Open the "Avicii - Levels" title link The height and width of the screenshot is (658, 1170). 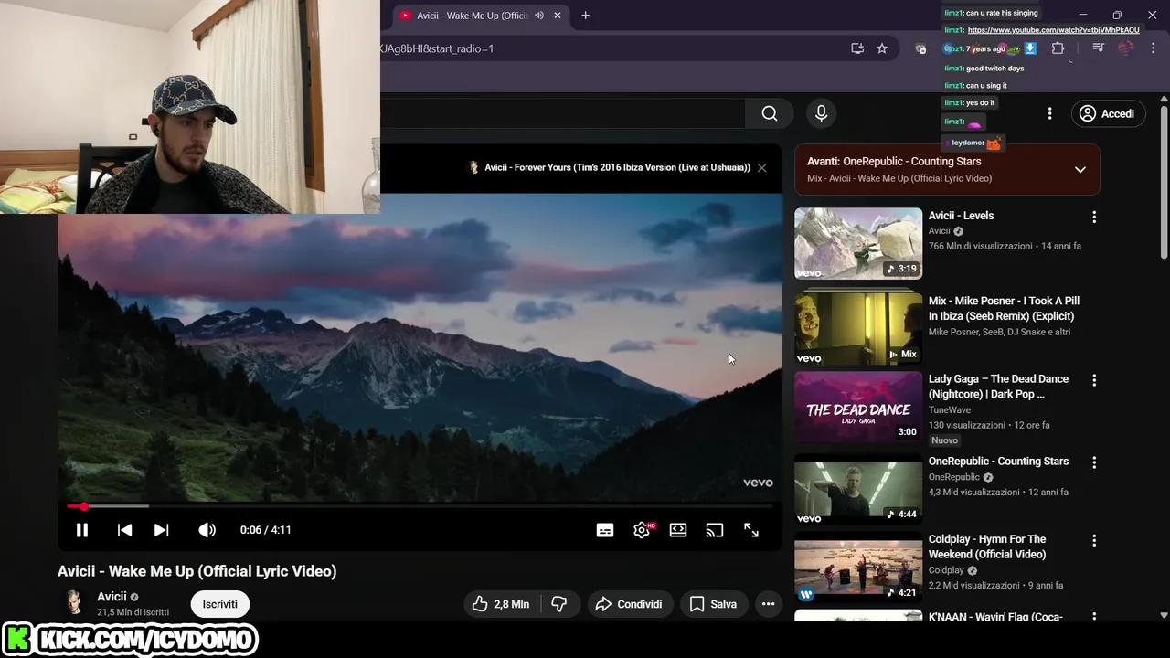point(961,216)
